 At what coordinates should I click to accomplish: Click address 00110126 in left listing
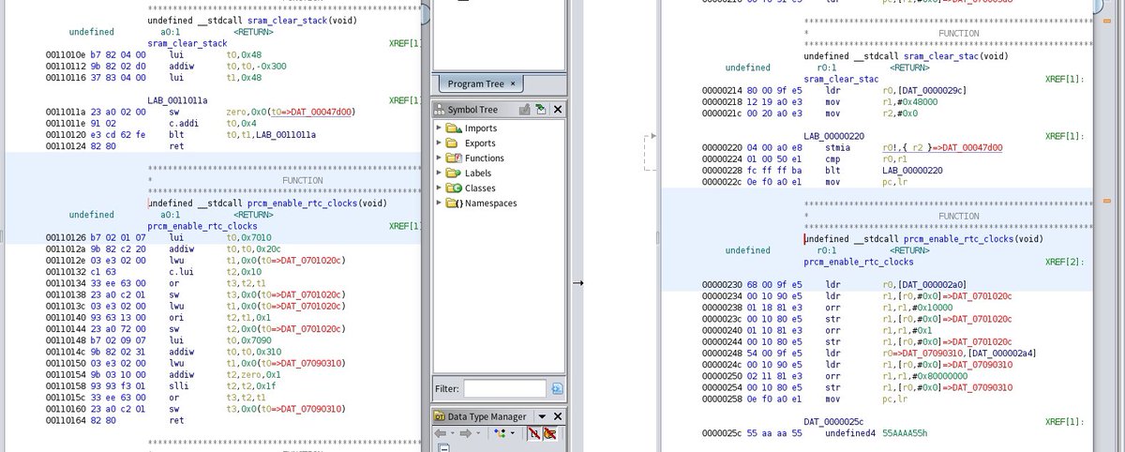click(67, 238)
